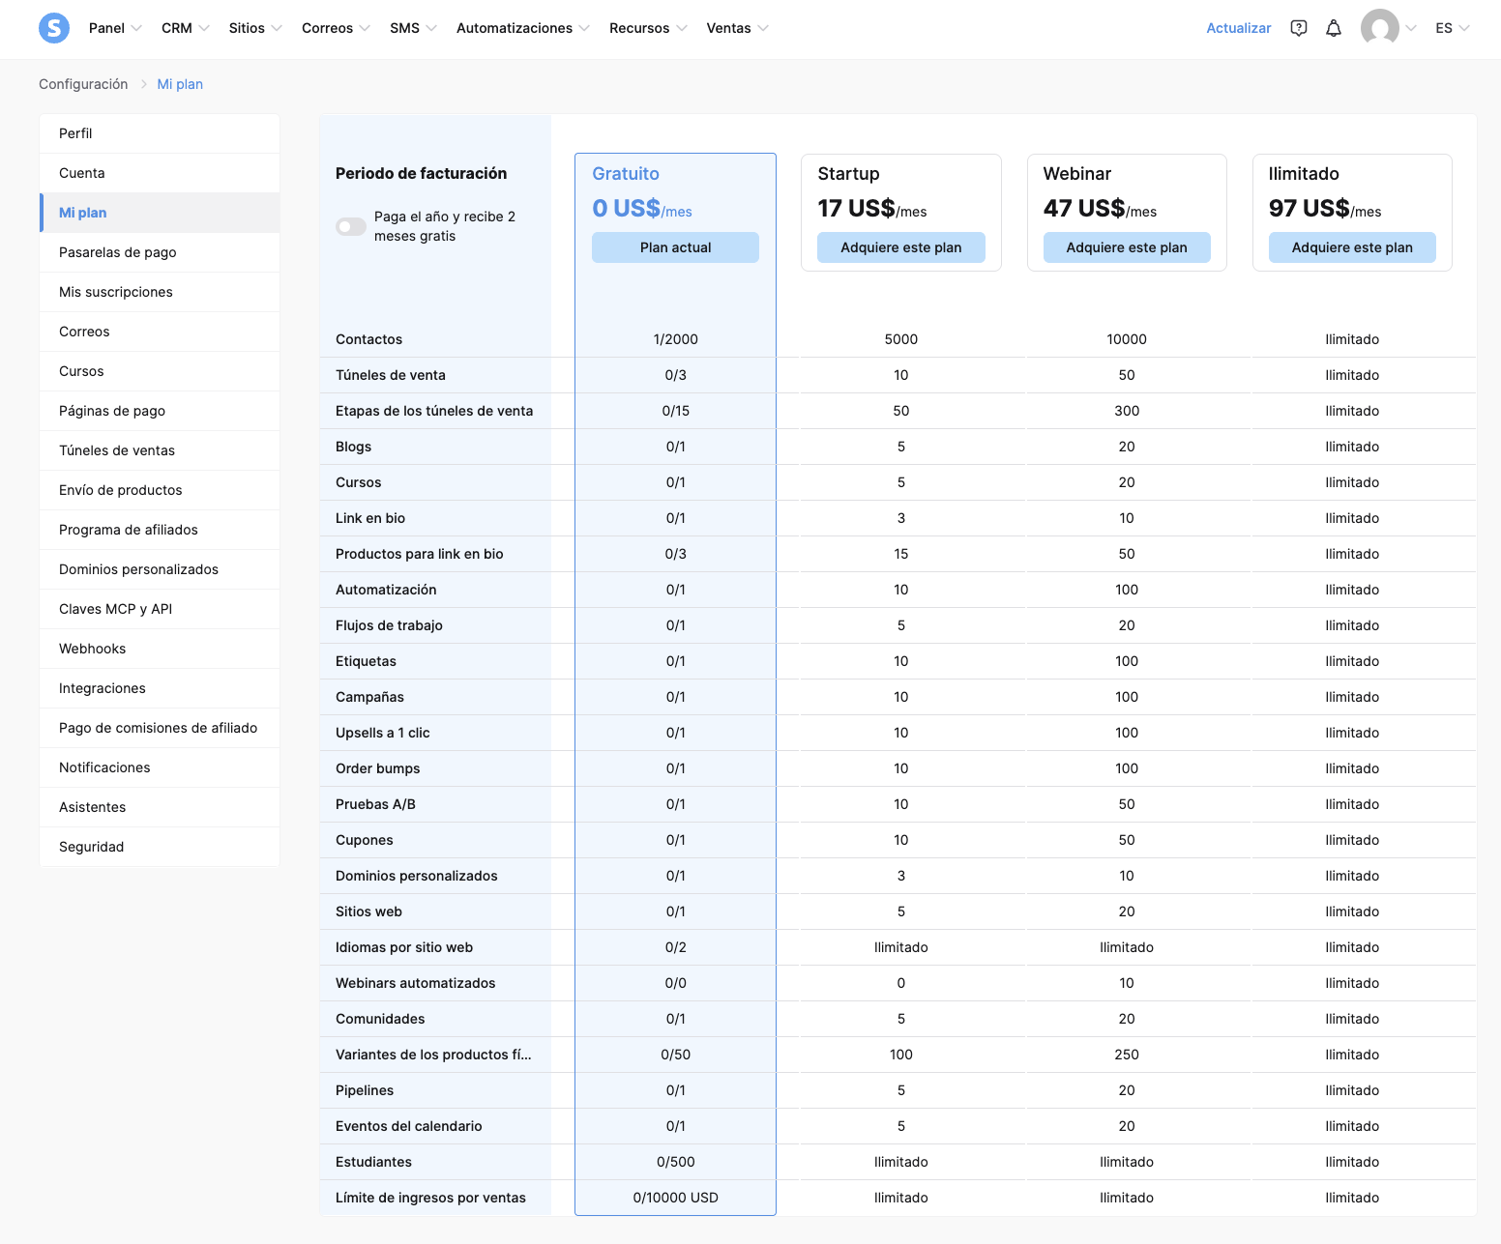Click the user avatar icon
Screen dimensions: 1501x1244
(1380, 28)
